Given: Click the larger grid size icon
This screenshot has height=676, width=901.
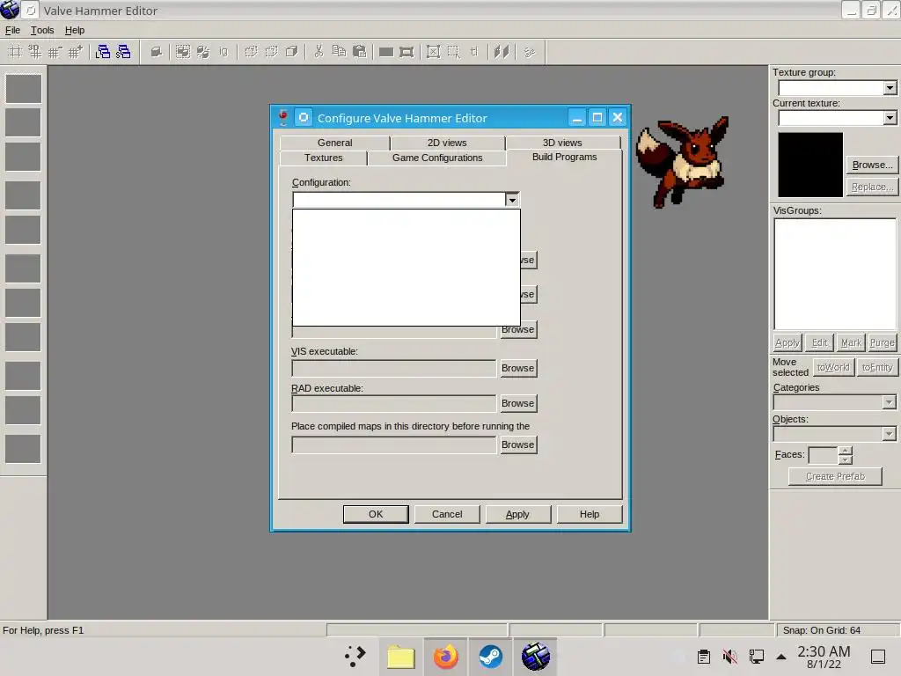Looking at the screenshot, I should 76,52.
